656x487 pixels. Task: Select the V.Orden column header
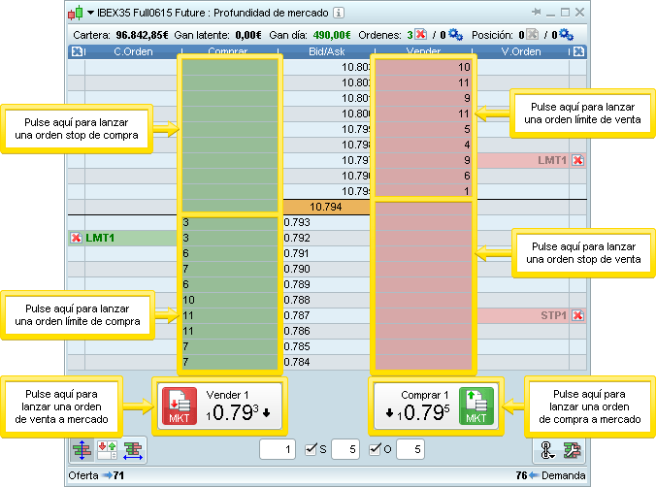coord(521,51)
